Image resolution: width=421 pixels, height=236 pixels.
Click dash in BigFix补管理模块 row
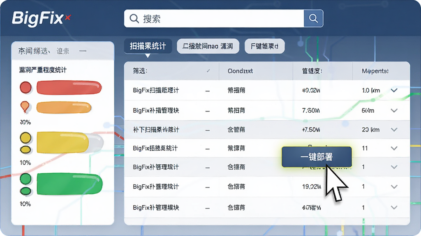click(208, 208)
